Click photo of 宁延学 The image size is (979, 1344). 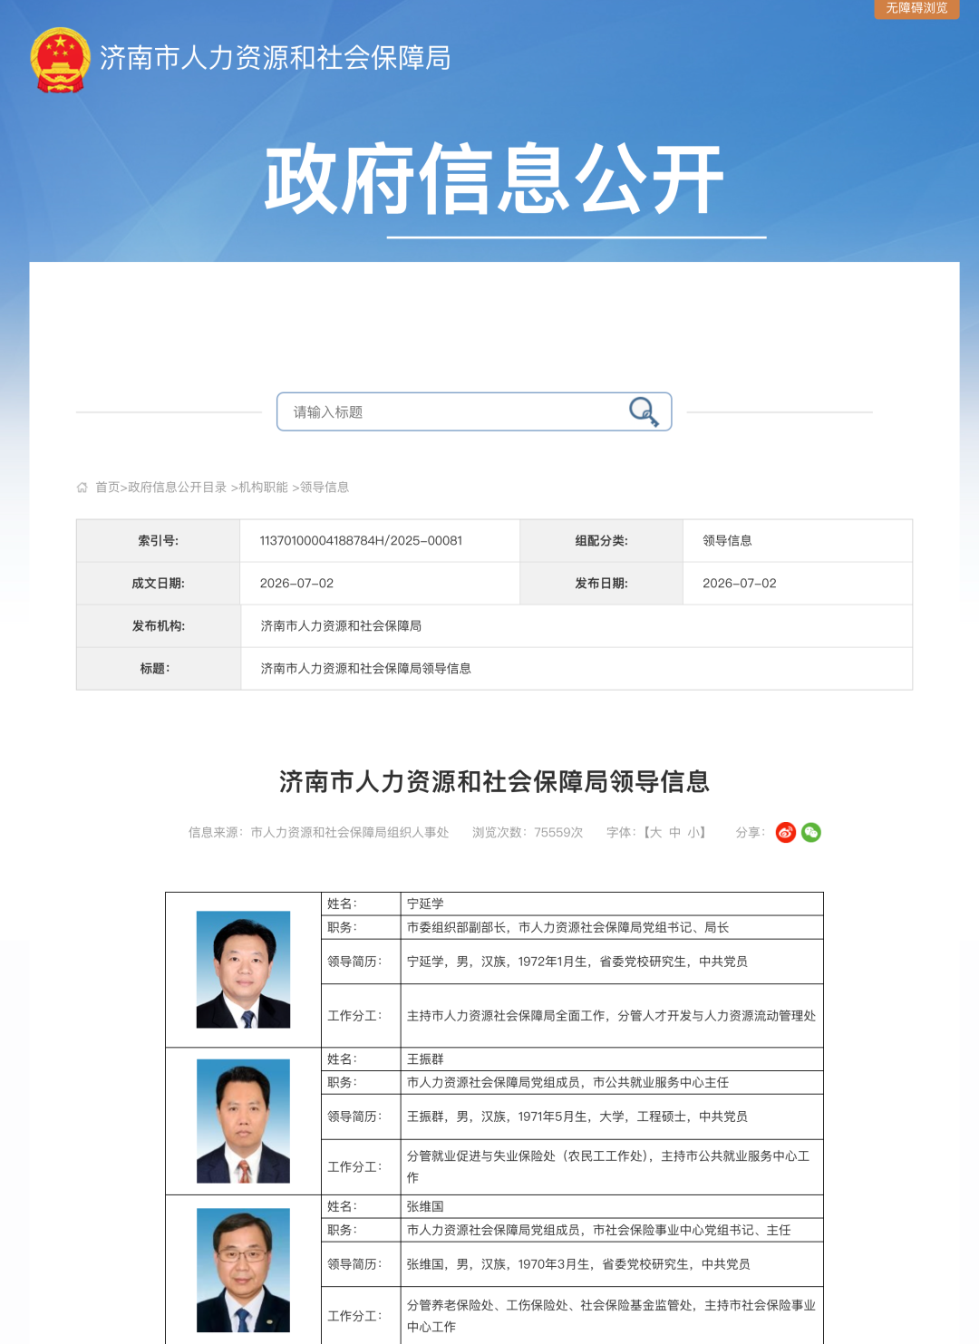click(243, 970)
